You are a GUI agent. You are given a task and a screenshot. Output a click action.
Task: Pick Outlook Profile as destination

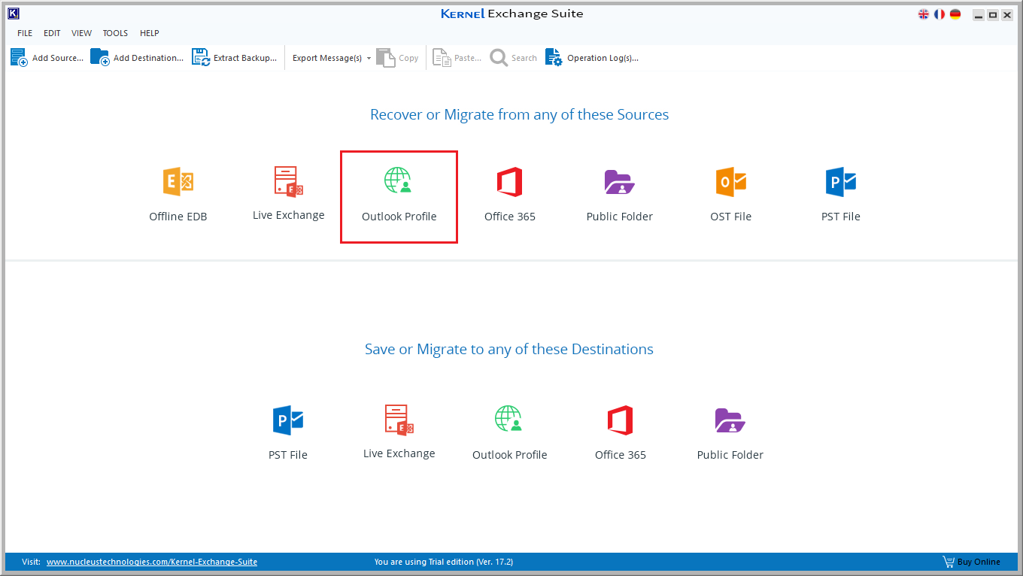coord(509,434)
